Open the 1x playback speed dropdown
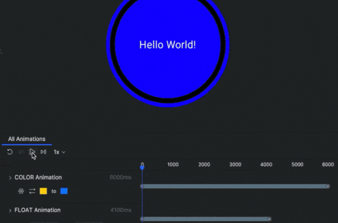Image resolution: width=338 pixels, height=223 pixels. click(59, 152)
